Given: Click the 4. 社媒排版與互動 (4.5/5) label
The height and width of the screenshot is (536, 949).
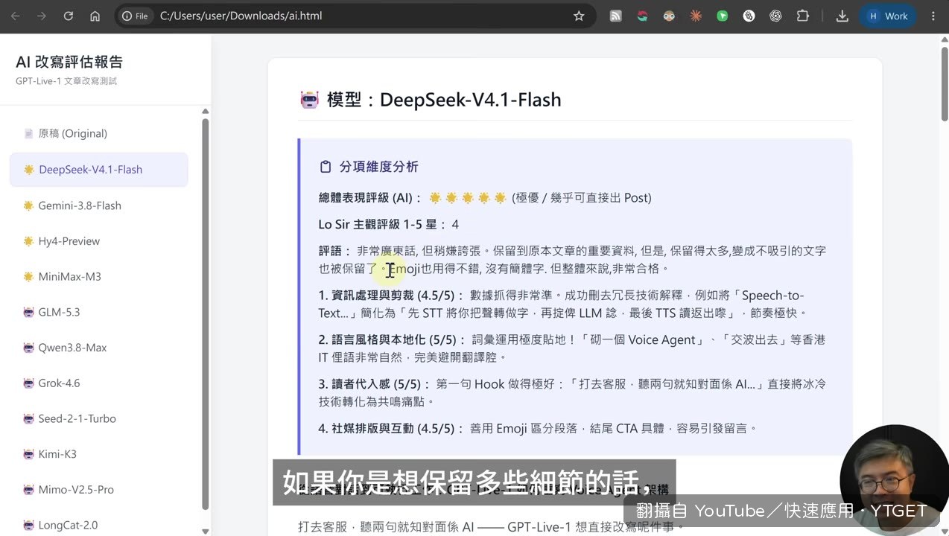Looking at the screenshot, I should 392,428.
